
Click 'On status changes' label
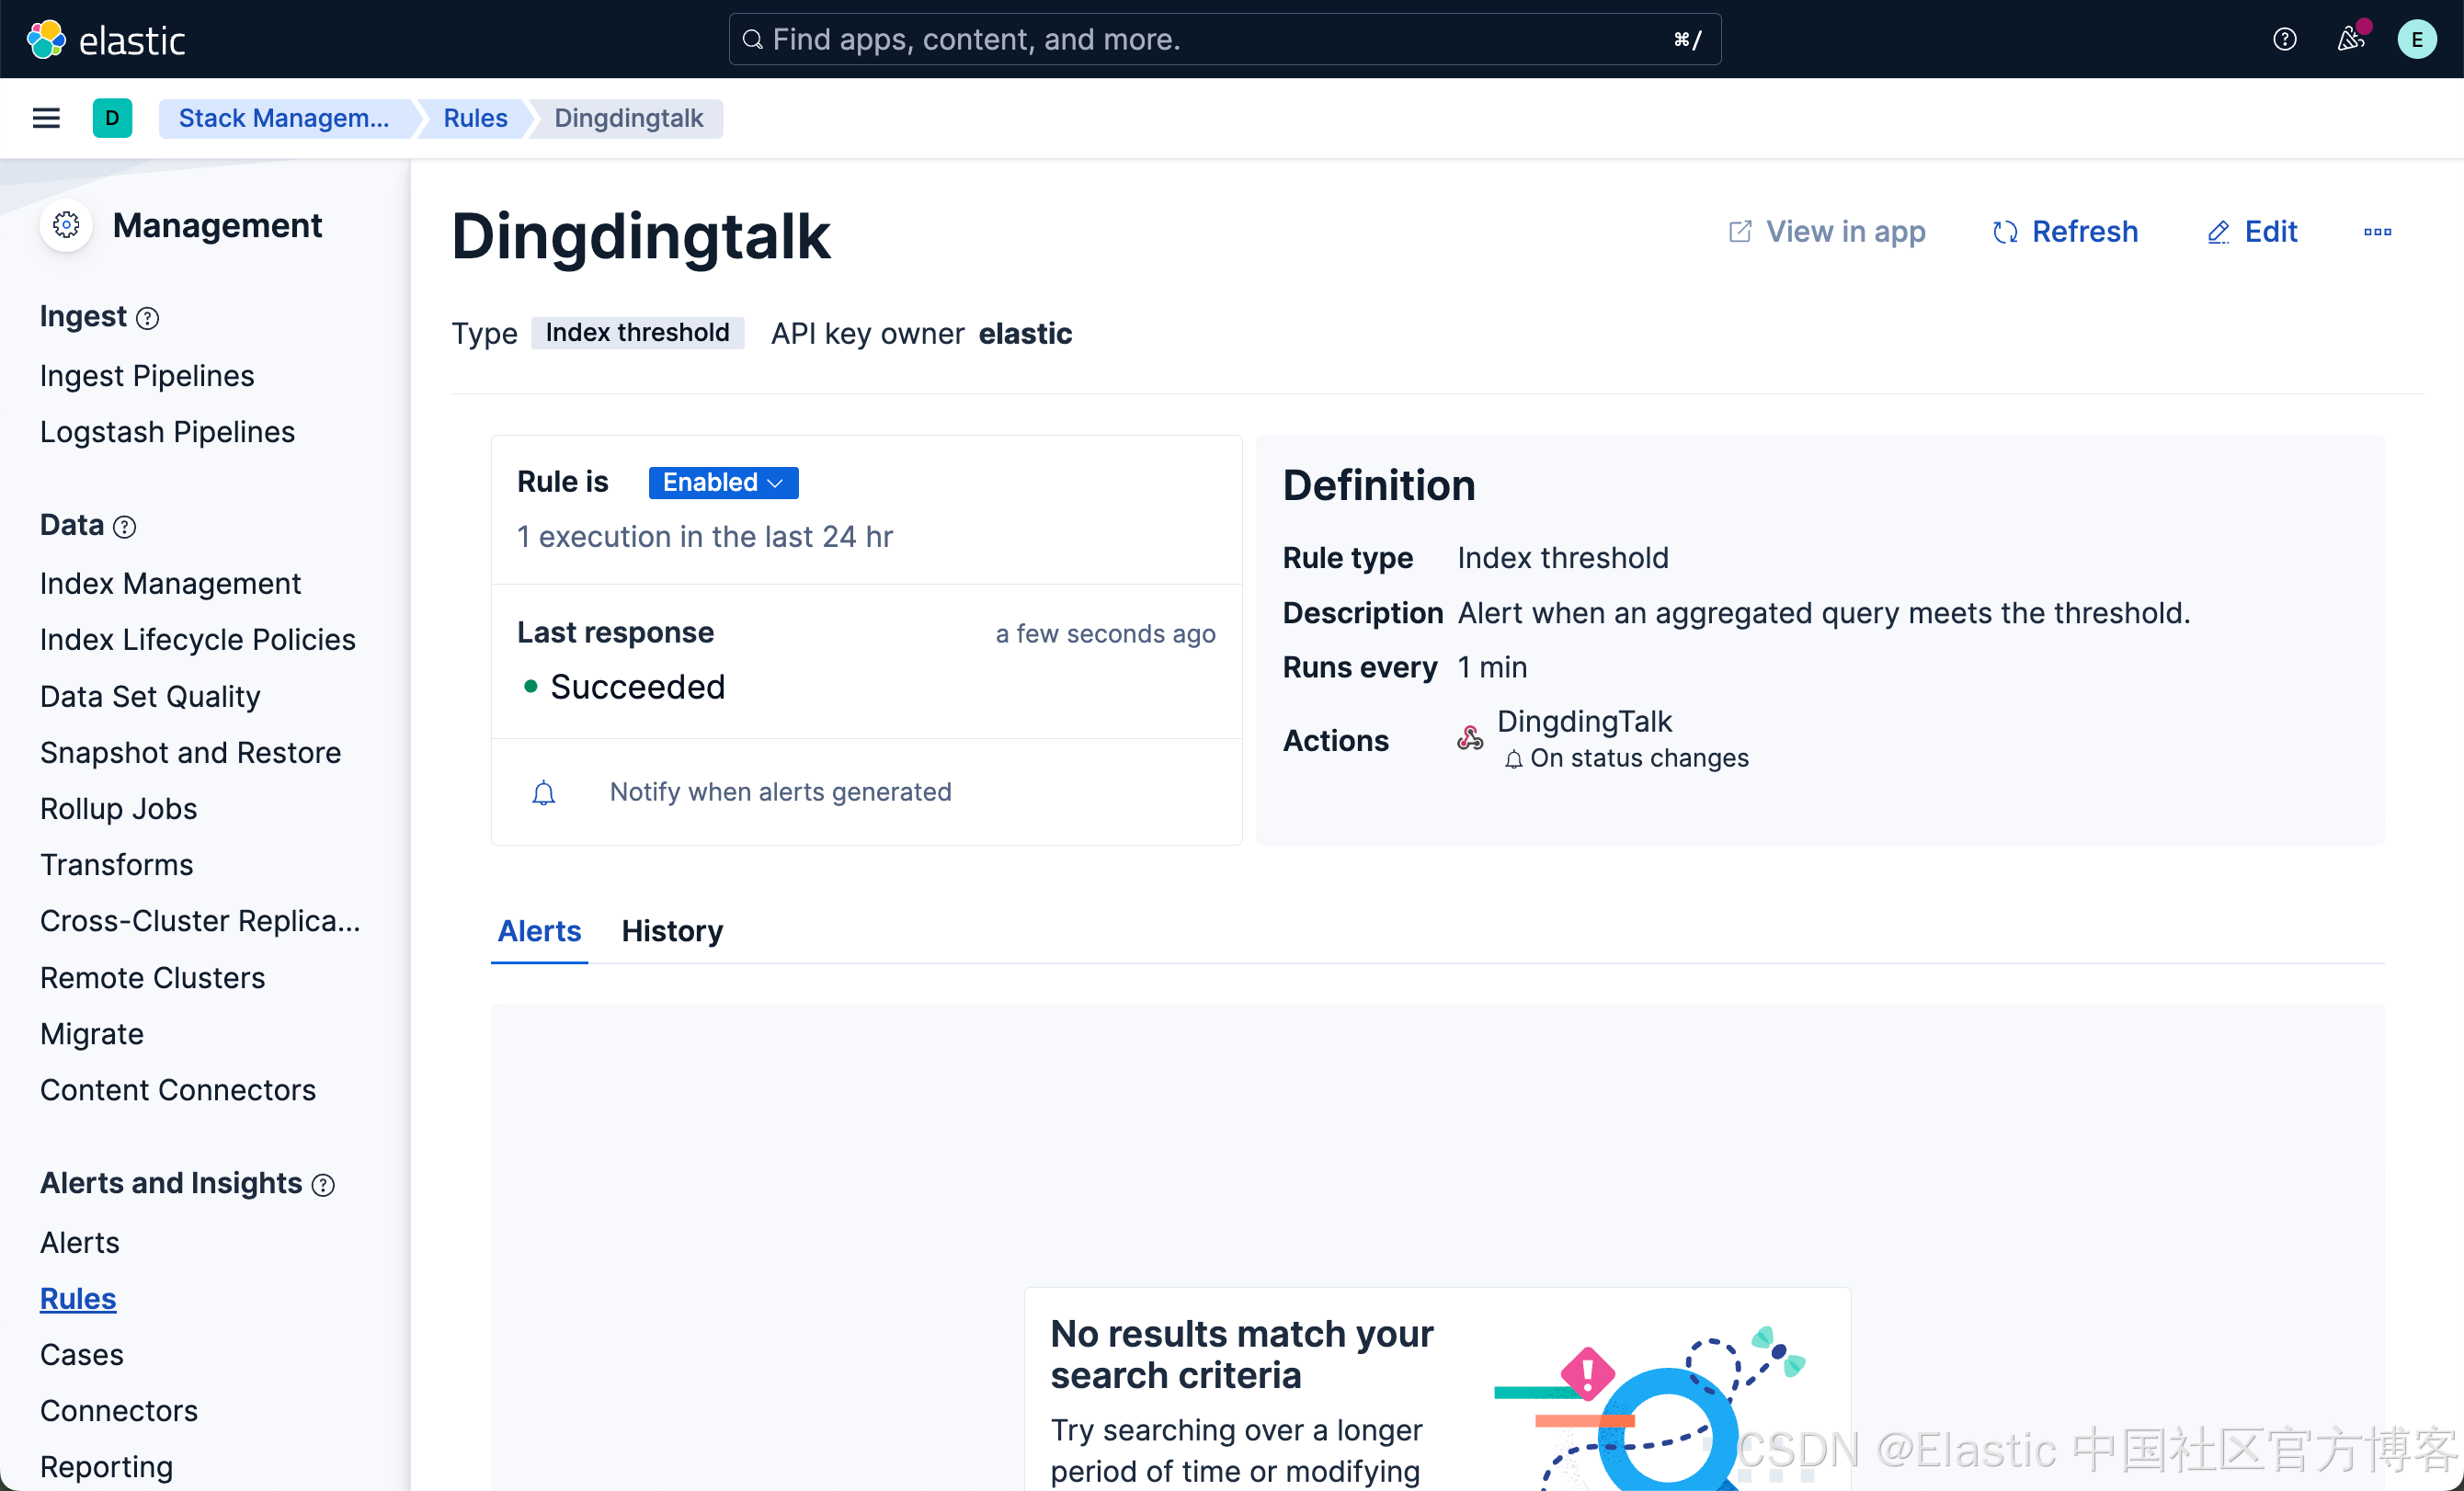click(1639, 758)
